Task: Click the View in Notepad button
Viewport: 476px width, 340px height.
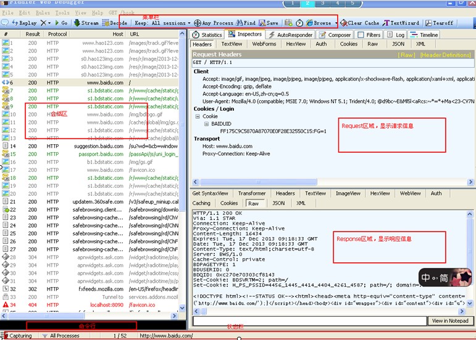Action: coord(450,321)
